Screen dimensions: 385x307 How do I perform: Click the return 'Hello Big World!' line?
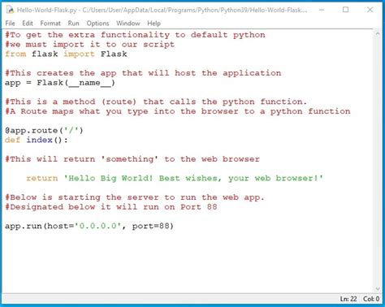click(x=175, y=178)
